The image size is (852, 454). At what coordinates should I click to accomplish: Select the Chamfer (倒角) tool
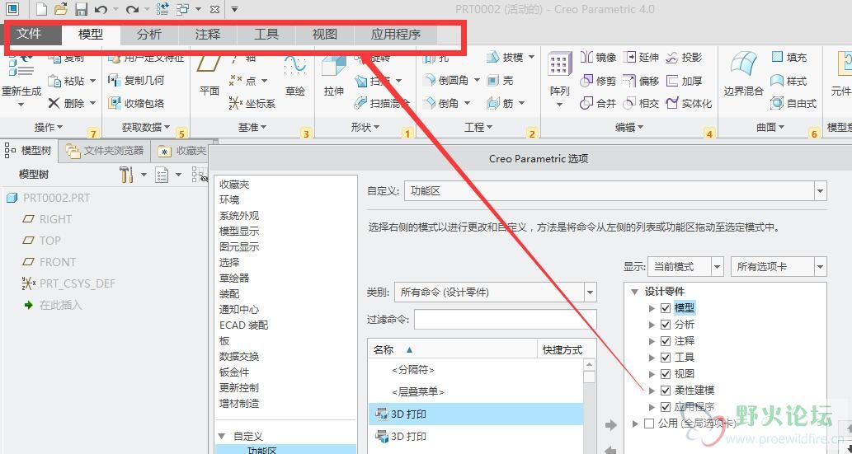441,103
